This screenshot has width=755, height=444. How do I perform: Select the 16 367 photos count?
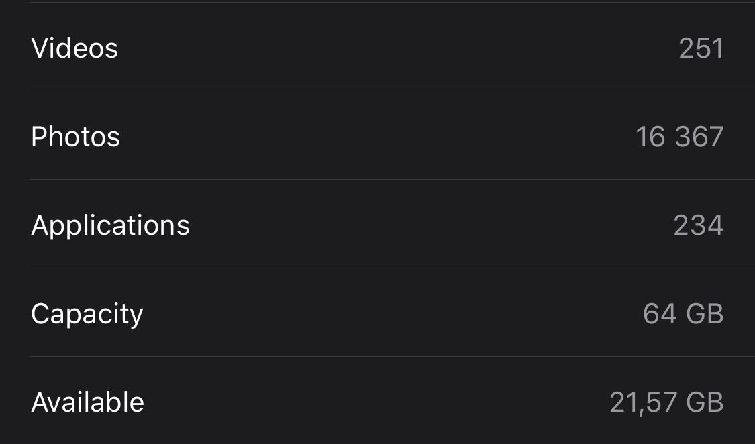[680, 137]
